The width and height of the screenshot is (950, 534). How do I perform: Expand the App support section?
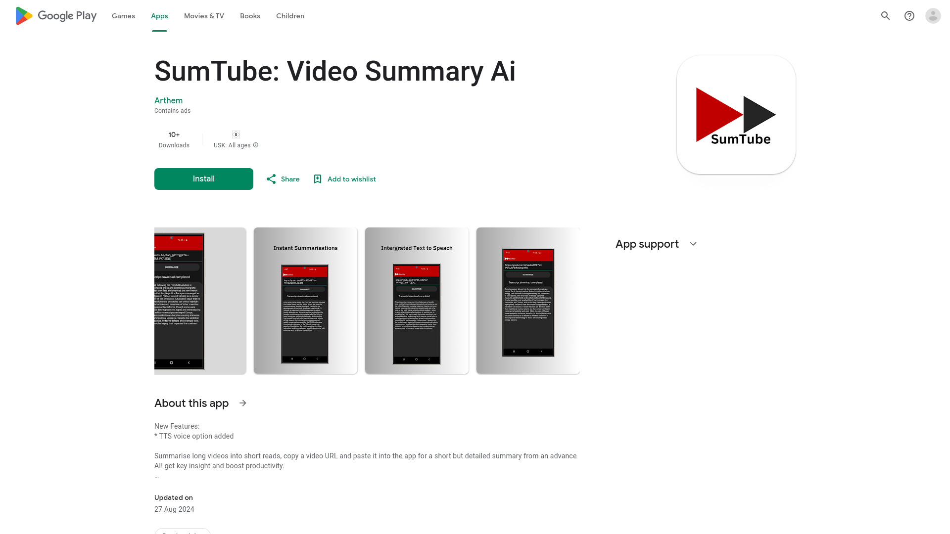[x=693, y=244]
